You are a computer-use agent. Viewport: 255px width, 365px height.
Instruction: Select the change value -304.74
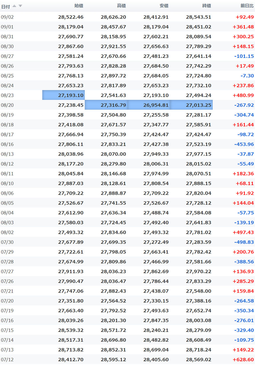pos(244,115)
